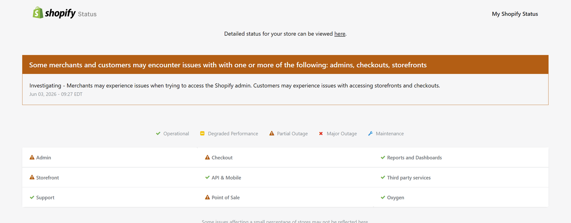This screenshot has width=571, height=223.
Task: Click the 'Maintenance' legend label
Action: (x=390, y=134)
